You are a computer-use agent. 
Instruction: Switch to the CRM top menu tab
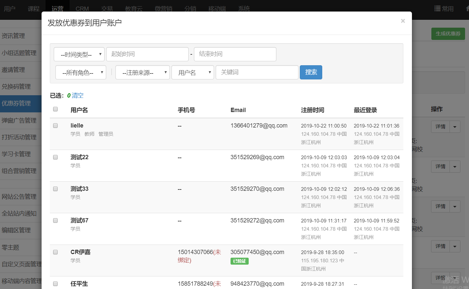(82, 9)
